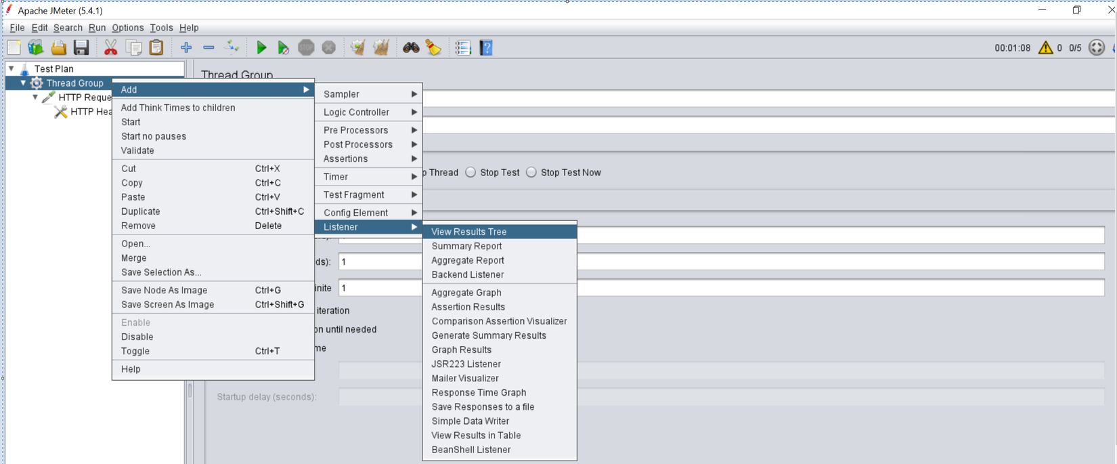Select Add Think Times to children

tap(213, 108)
